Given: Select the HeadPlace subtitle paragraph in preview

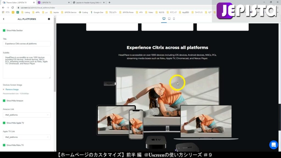Looking at the screenshot, I should 167,57.
